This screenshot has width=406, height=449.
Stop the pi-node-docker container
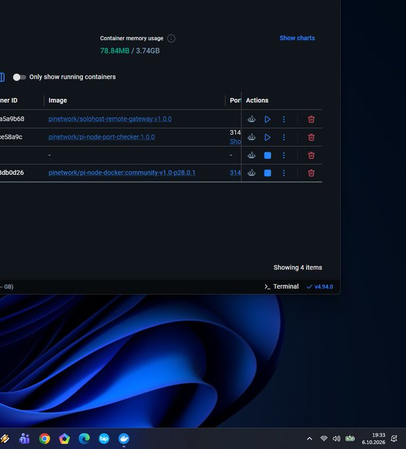(268, 173)
